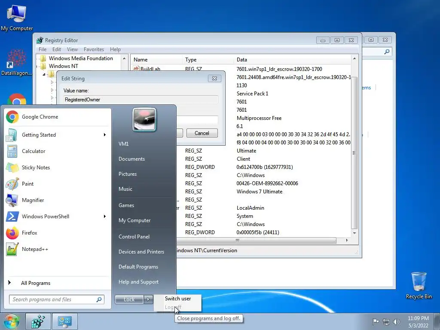Open Action Center flag tray icon

coord(376,321)
